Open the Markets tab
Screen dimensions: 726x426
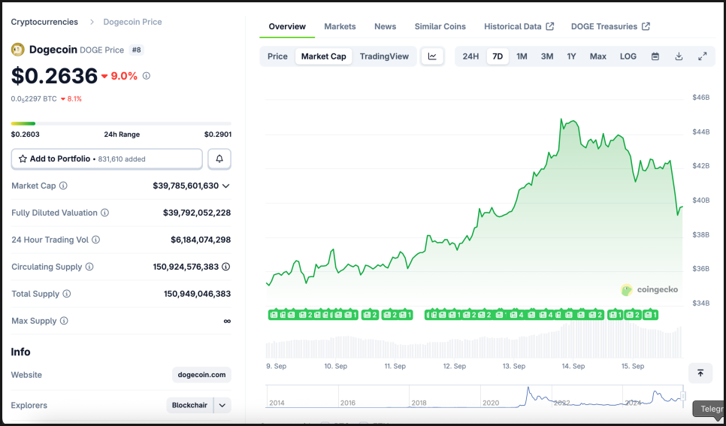pyautogui.click(x=340, y=26)
